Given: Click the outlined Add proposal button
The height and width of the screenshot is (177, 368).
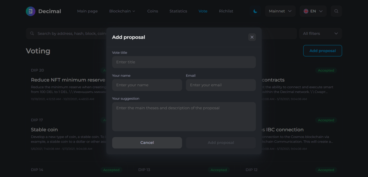Looking at the screenshot, I should click(322, 51).
